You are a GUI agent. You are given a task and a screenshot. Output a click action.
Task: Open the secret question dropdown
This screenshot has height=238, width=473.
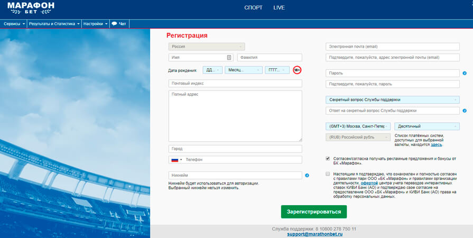click(393, 99)
